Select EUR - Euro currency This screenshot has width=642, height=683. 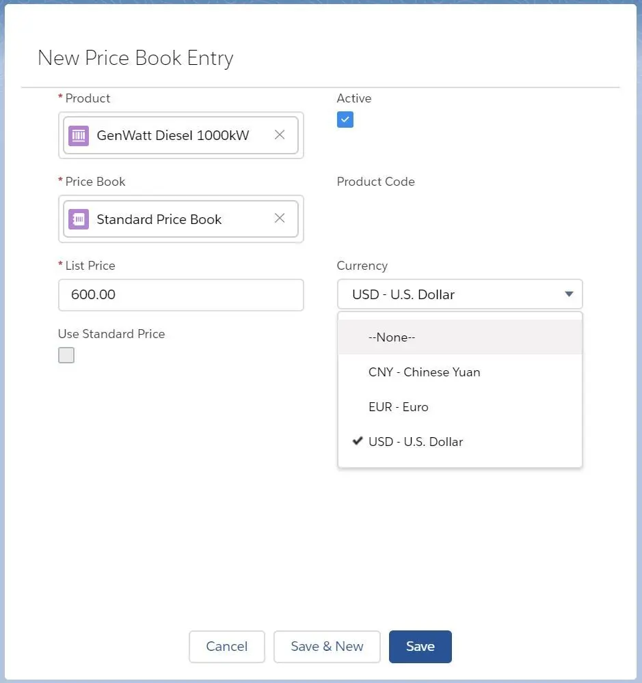point(459,407)
